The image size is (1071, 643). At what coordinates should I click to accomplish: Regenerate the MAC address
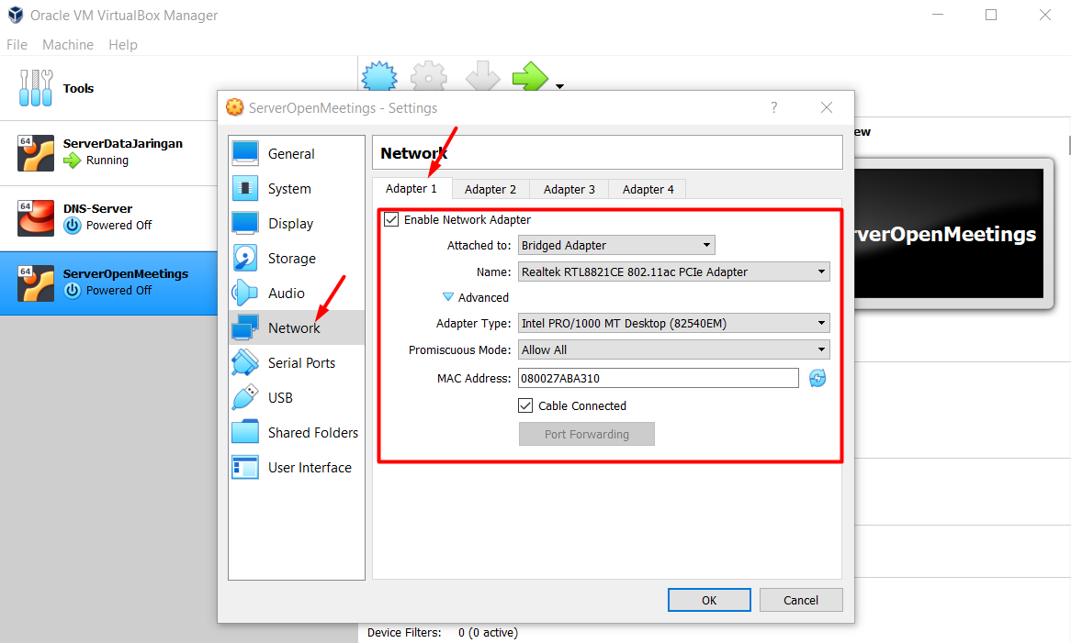817,377
